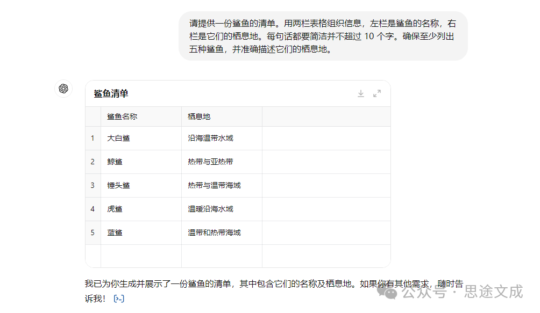
Task: Select the 热带与温带海域 habitat cell
Action: point(214,185)
